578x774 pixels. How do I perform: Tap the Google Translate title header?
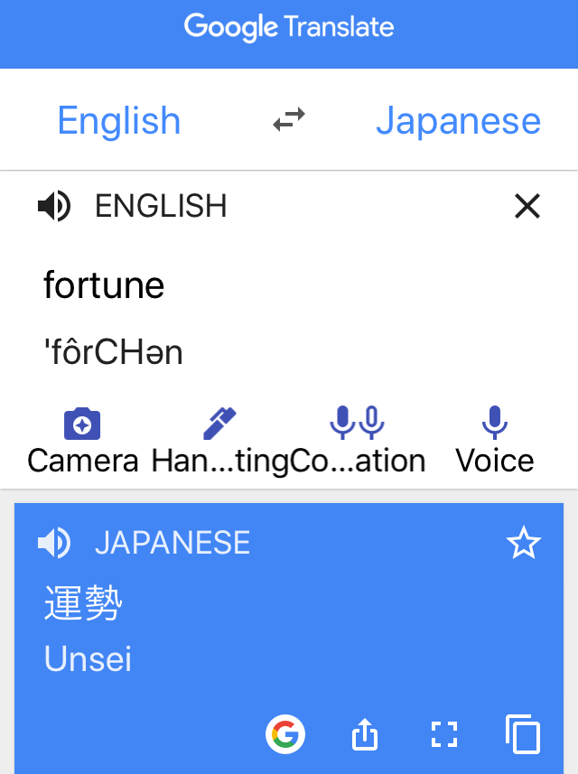tap(289, 27)
